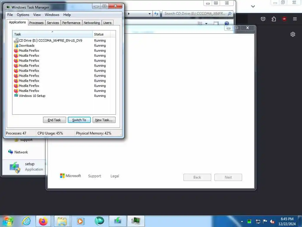
Task: Open the Help menu in Task Manager
Action: point(67,15)
